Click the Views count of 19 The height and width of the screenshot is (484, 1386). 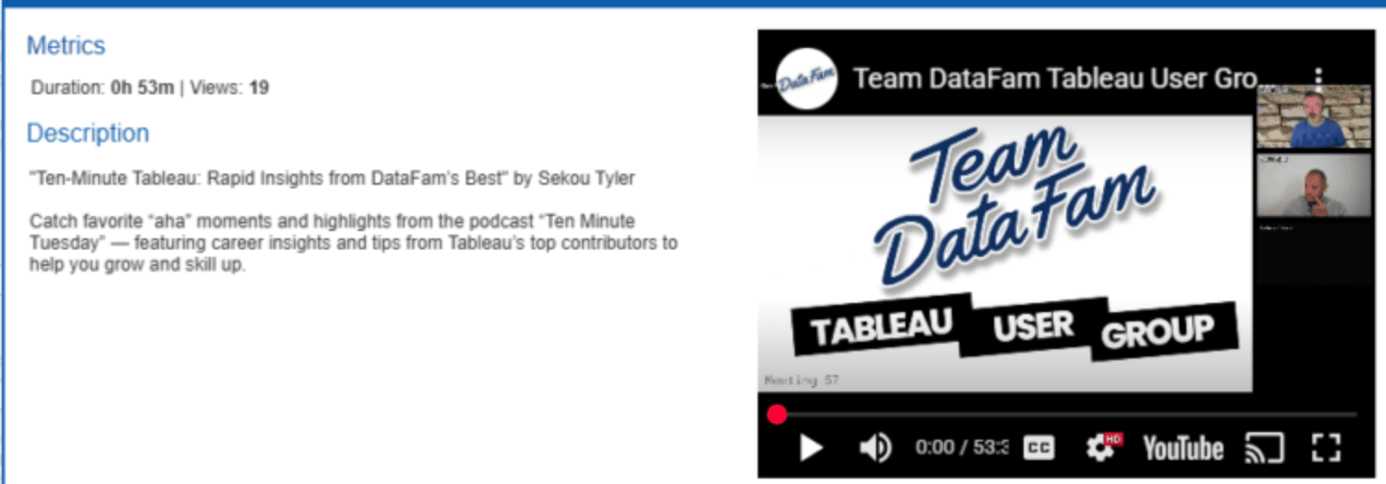[x=259, y=89]
